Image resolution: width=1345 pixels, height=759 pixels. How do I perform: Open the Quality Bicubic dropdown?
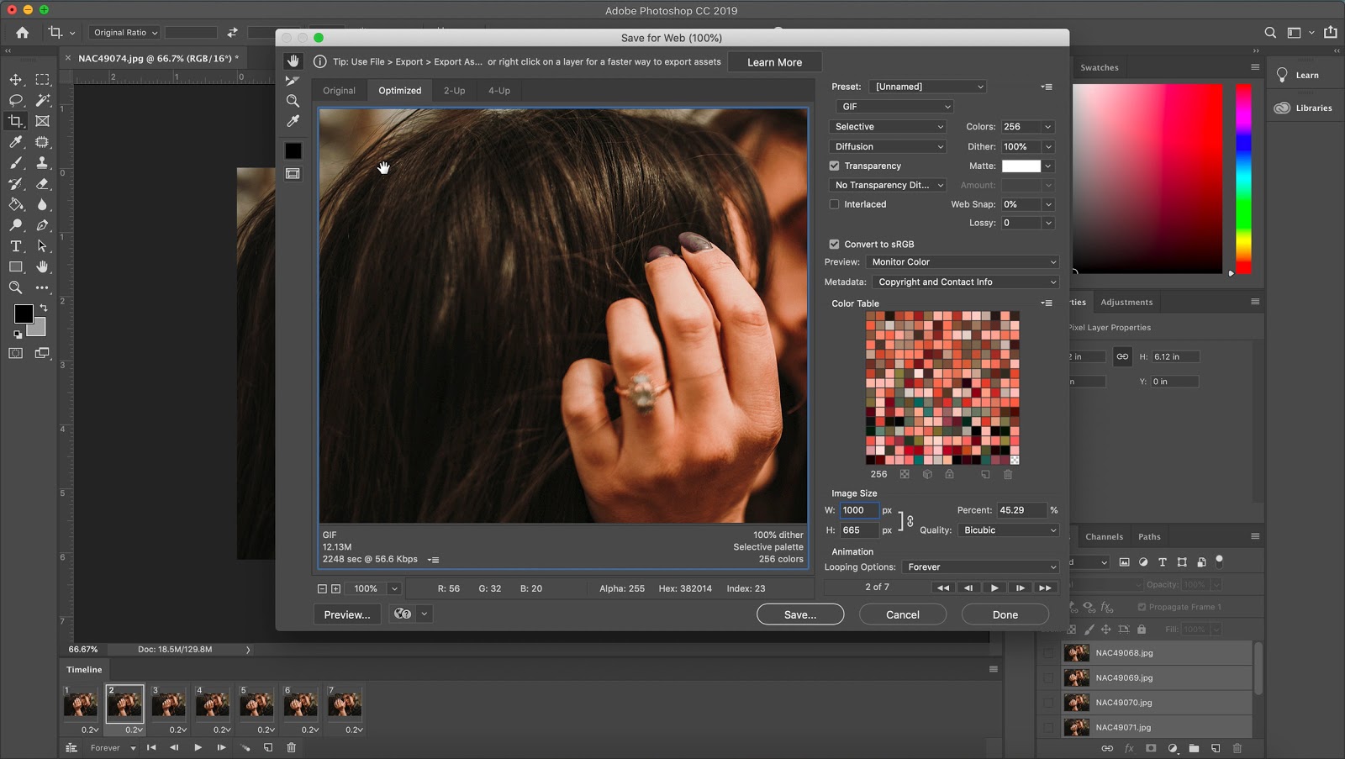click(1008, 530)
